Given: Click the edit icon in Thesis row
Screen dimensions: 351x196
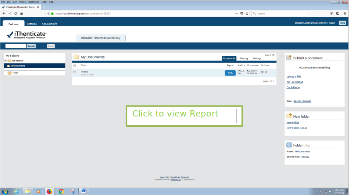Looking at the screenshot, I should pos(266,72).
